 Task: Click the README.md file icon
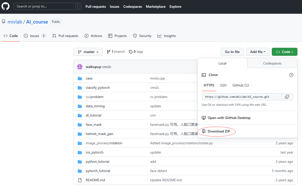click(80, 180)
